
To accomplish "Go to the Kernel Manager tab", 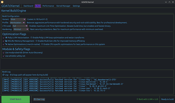I will point(63,6).
